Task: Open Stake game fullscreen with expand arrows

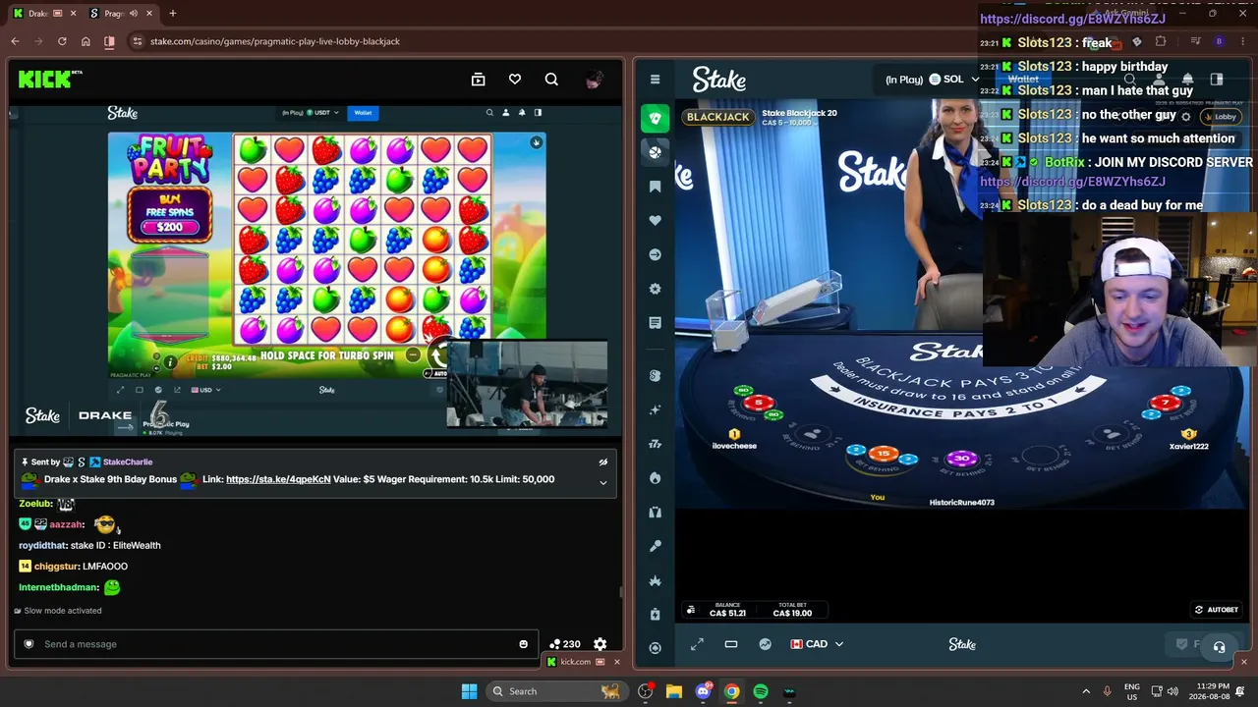Action: coord(697,644)
